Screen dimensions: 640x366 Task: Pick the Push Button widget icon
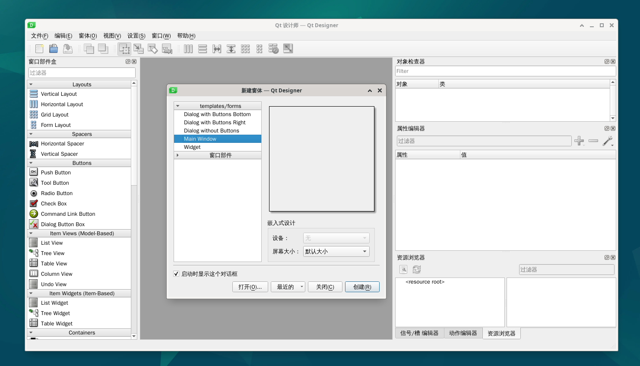pyautogui.click(x=34, y=172)
